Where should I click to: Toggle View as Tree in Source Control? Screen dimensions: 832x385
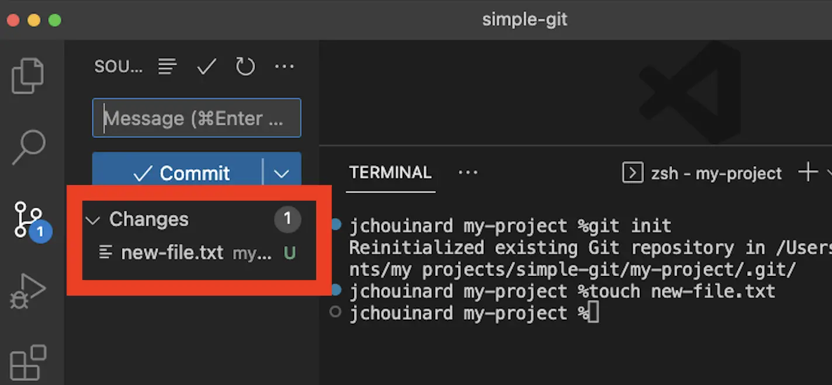pos(168,66)
